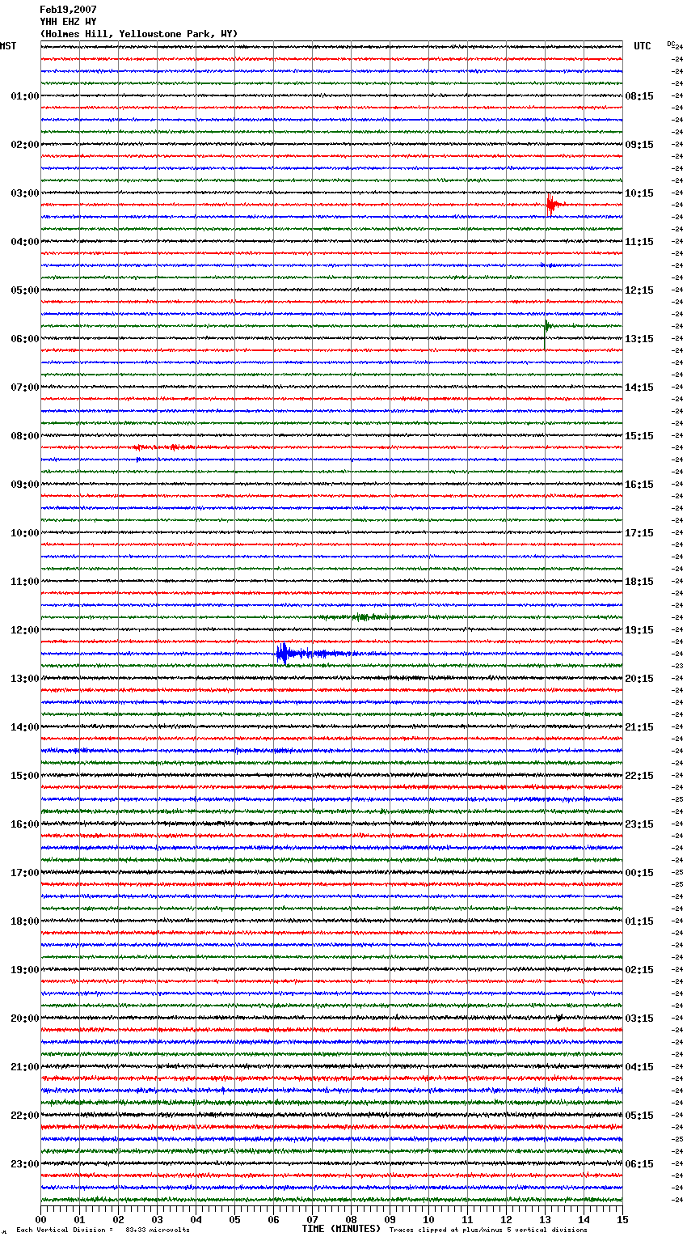
Task: Click the "14:00" MST time label
Action: 25,727
